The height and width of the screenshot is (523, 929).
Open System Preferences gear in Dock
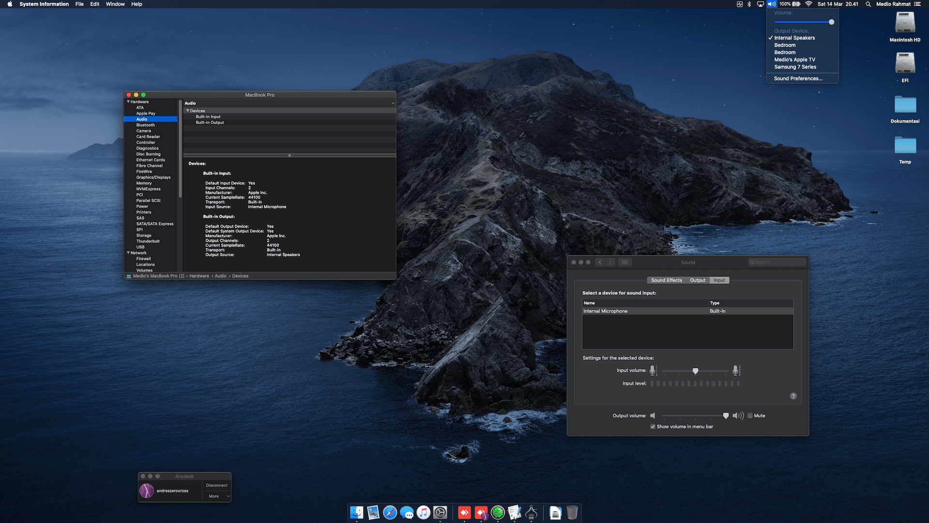coord(440,512)
